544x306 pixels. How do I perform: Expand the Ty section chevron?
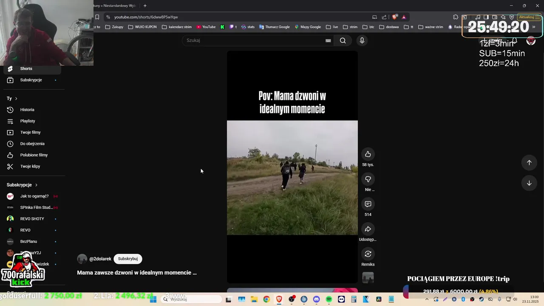click(16, 99)
